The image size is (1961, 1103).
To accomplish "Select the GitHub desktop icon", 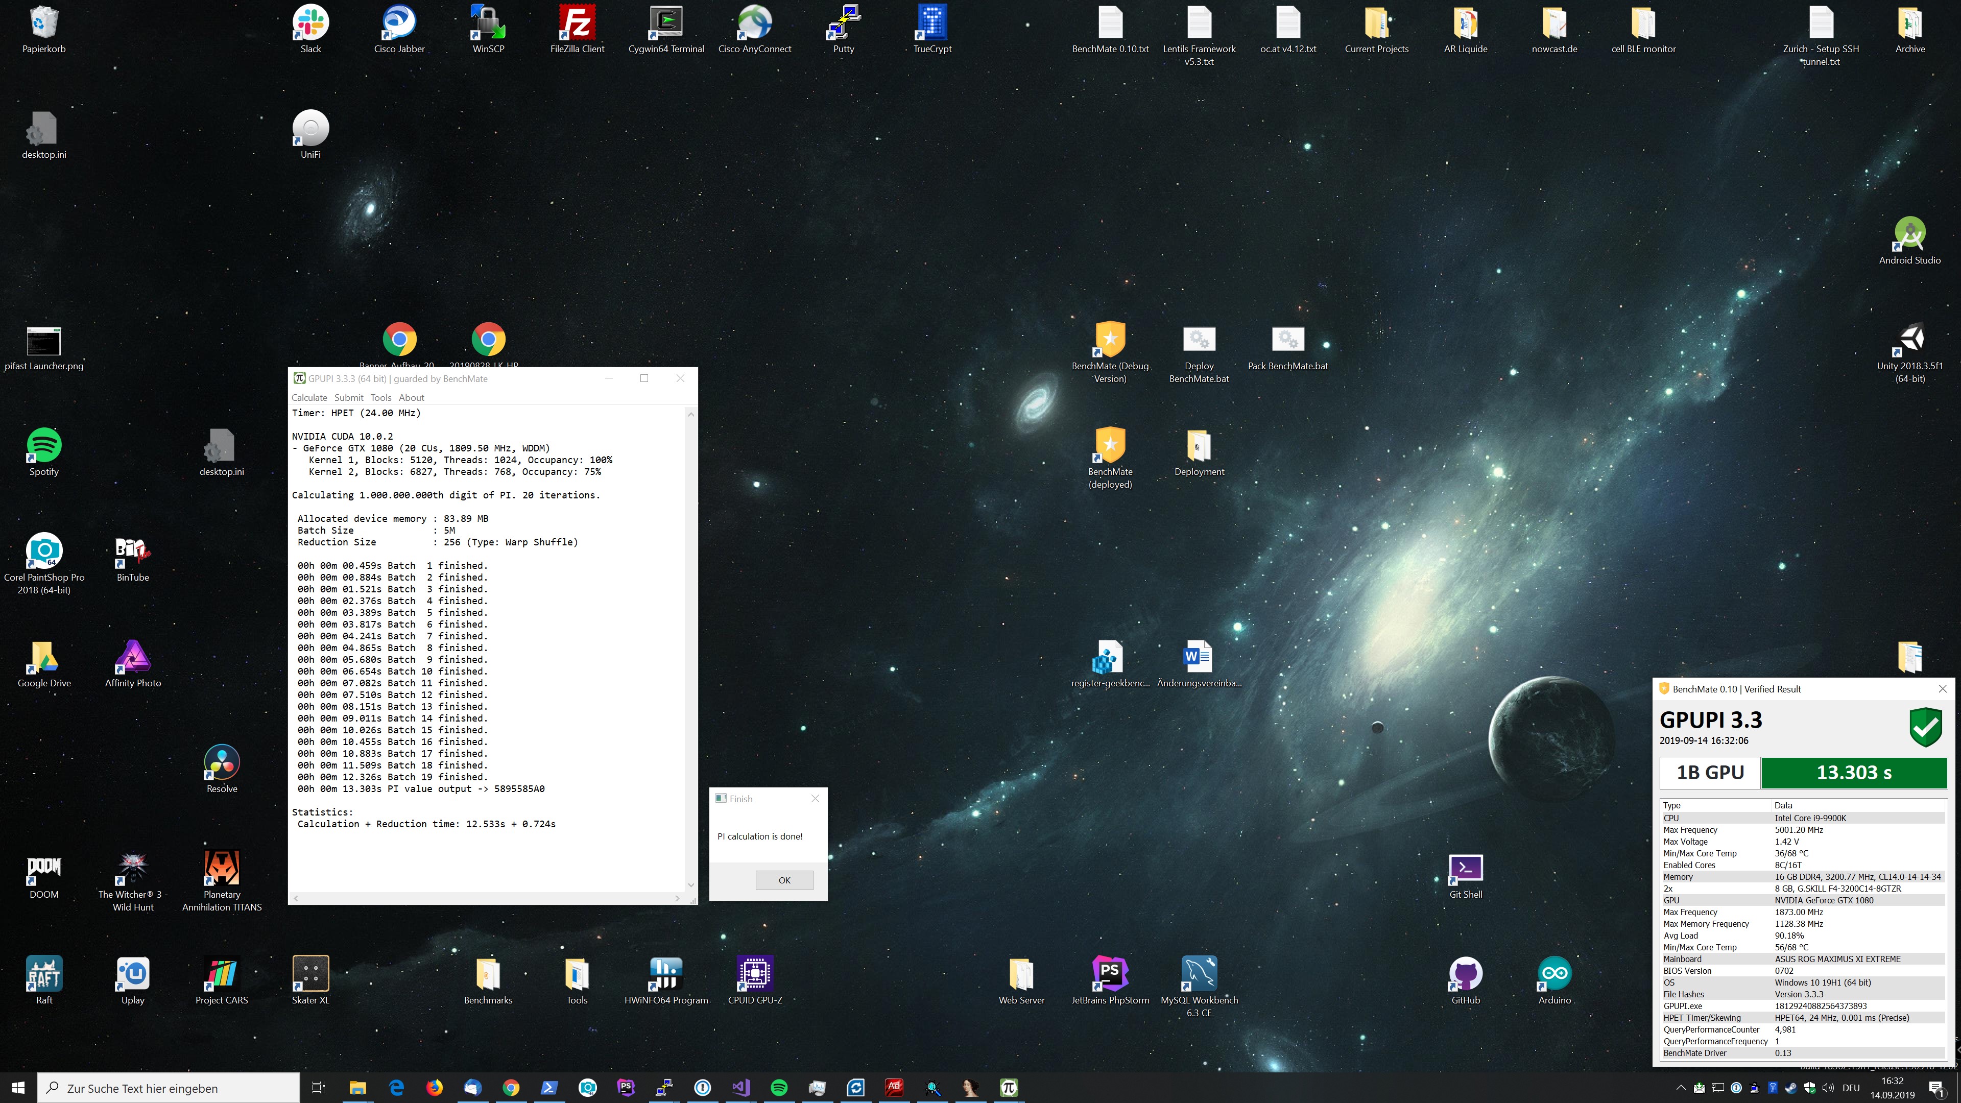I will 1466,980.
